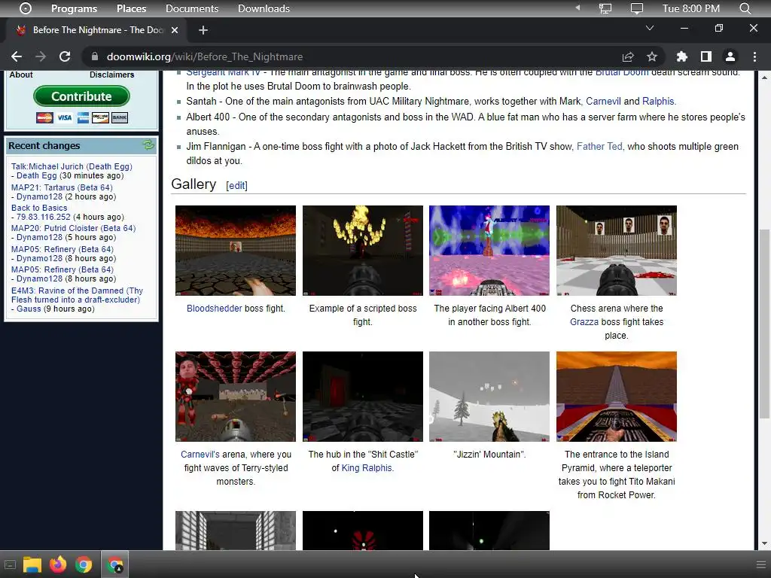
Task: Open user Gauss link
Action: click(x=29, y=309)
